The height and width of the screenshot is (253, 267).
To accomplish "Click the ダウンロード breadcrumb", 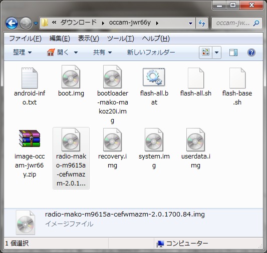I will (x=79, y=22).
